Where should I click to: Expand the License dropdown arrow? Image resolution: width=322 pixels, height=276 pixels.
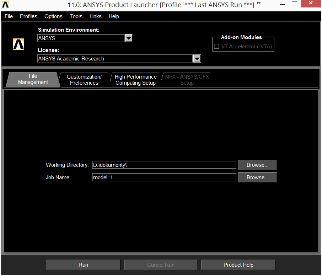click(197, 59)
